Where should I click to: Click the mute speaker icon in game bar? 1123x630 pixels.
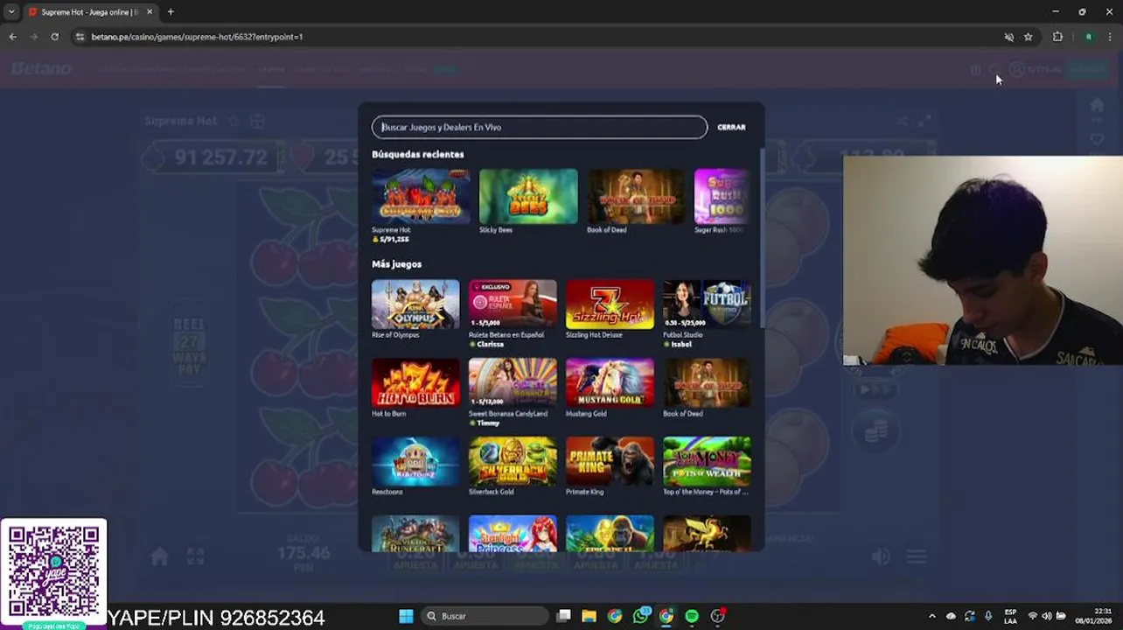[x=881, y=557]
